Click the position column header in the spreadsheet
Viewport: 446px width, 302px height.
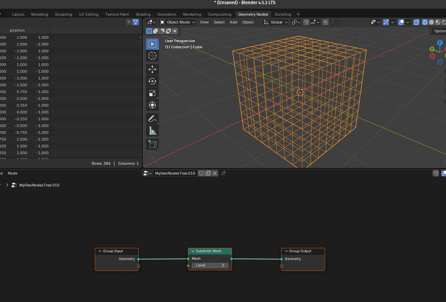17,30
